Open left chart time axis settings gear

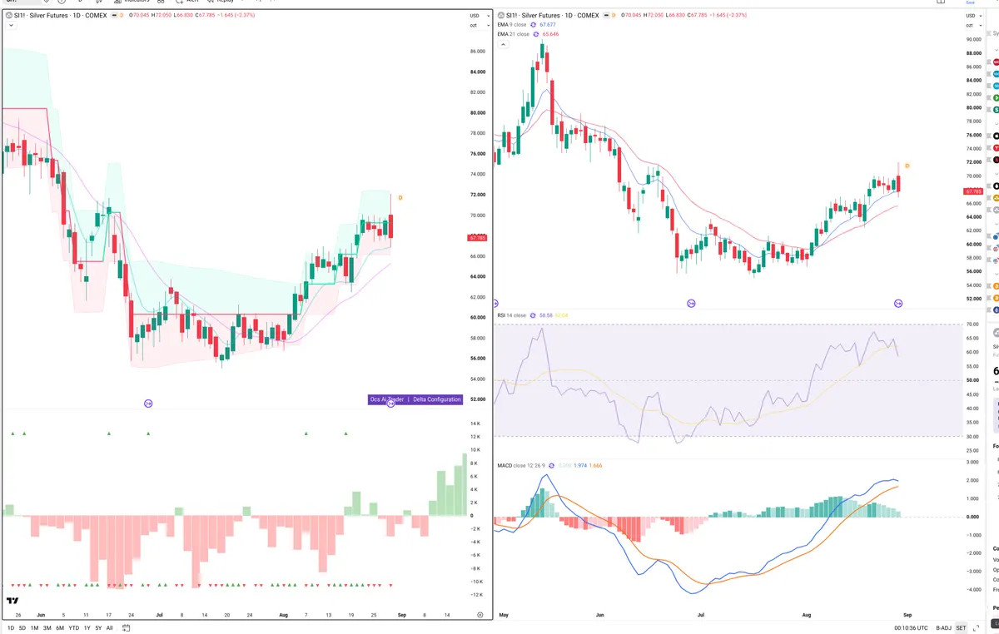[480, 614]
